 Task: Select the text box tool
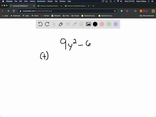81,24
